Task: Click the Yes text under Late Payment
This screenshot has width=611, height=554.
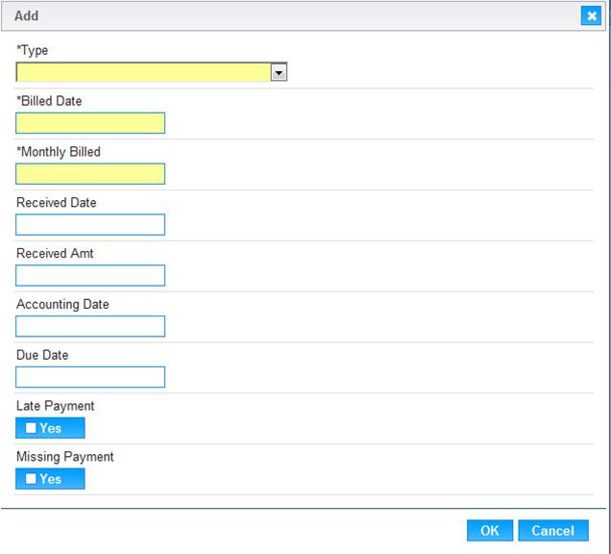Action: coord(51,428)
